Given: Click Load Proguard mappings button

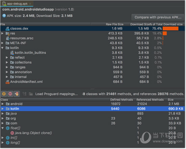Looking at the screenshot, I should 56,94.
